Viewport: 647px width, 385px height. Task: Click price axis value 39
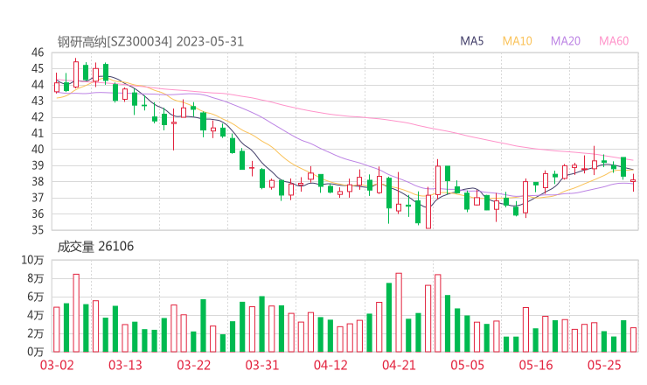coord(38,165)
